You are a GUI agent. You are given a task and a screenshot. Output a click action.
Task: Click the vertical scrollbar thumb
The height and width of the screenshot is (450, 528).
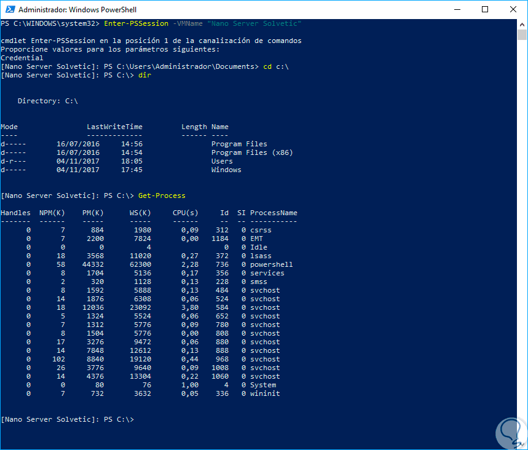click(x=522, y=34)
